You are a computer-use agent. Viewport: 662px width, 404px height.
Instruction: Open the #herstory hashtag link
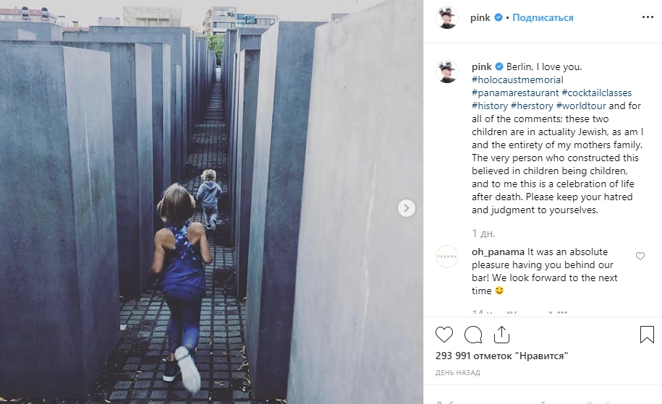tap(532, 106)
